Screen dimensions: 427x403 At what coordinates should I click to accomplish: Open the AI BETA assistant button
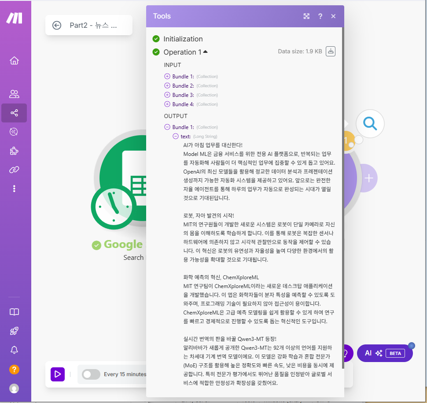385,353
